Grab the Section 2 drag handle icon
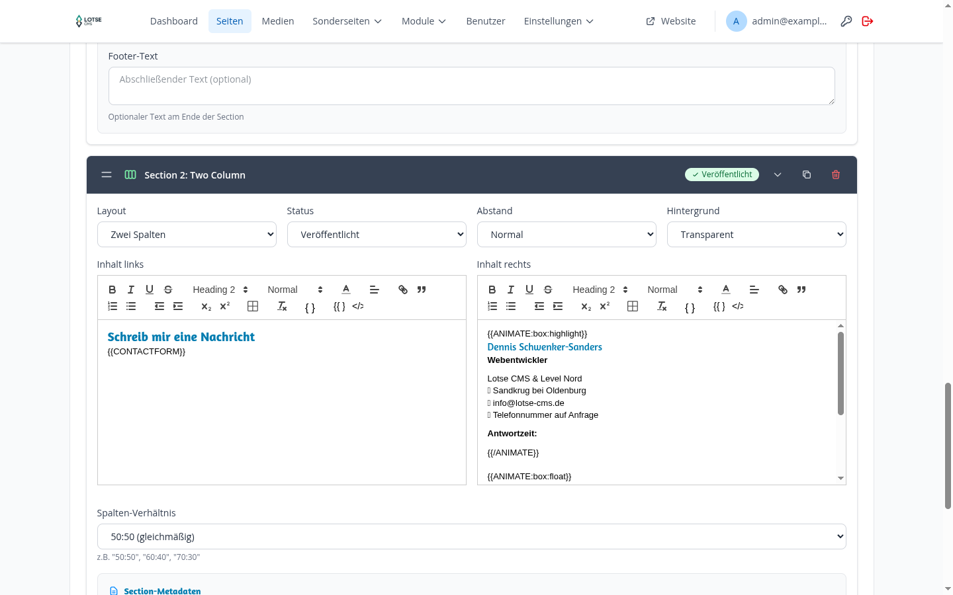This screenshot has height=595, width=953. click(107, 175)
